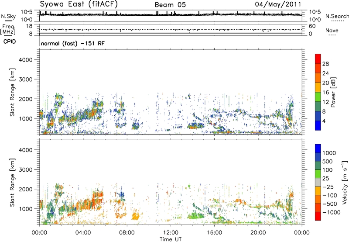Image resolution: width=349 pixels, height=242 pixels.
Task: Click the '-500' label on velocity colorbar
Action: click(x=330, y=204)
